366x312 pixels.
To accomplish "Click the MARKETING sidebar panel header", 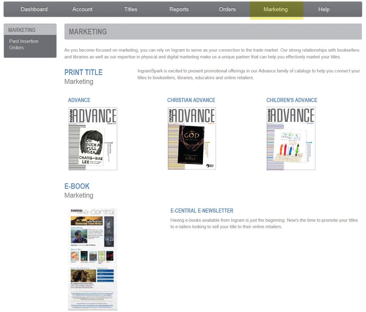I will pos(30,30).
